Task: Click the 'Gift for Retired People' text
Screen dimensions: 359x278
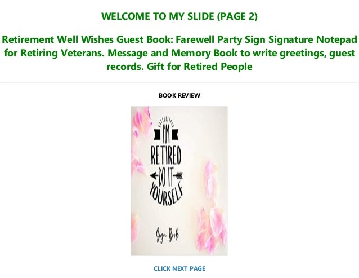Action: pyautogui.click(x=199, y=67)
